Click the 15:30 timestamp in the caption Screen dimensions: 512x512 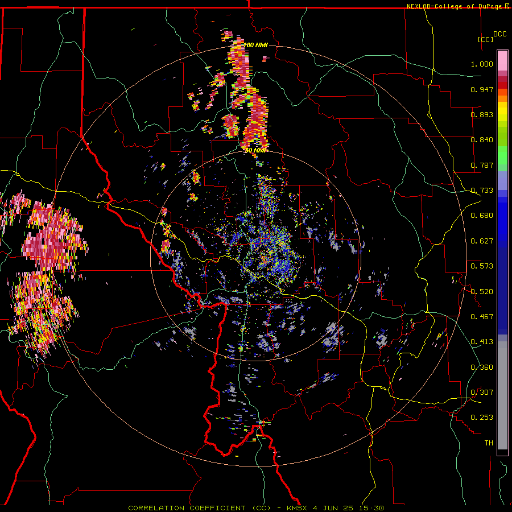(373, 508)
